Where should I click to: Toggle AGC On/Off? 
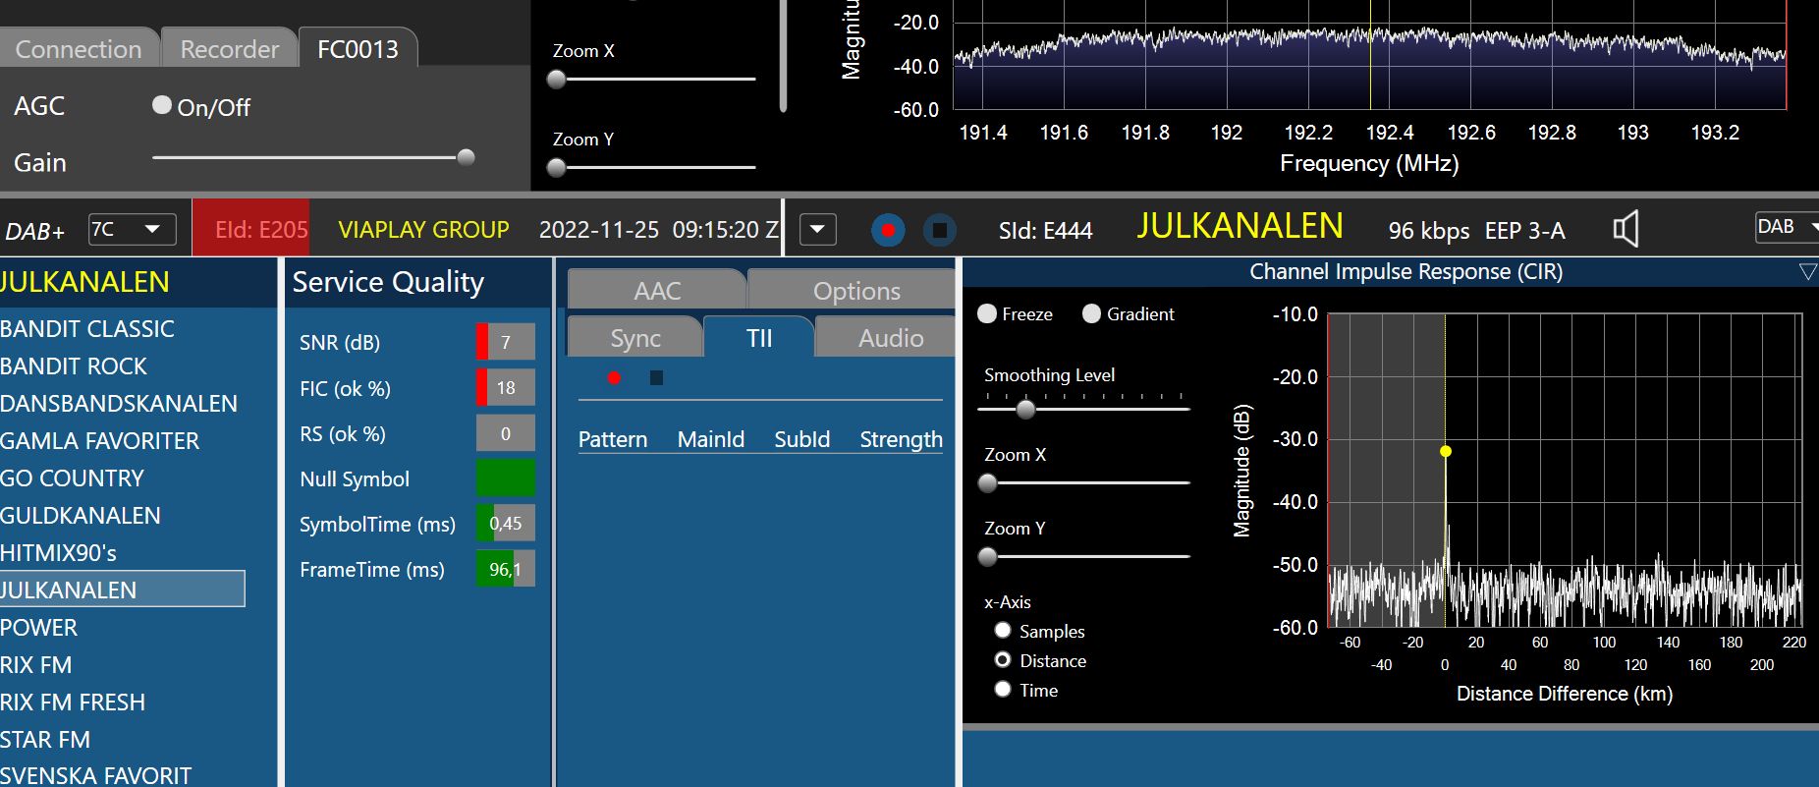(x=162, y=105)
